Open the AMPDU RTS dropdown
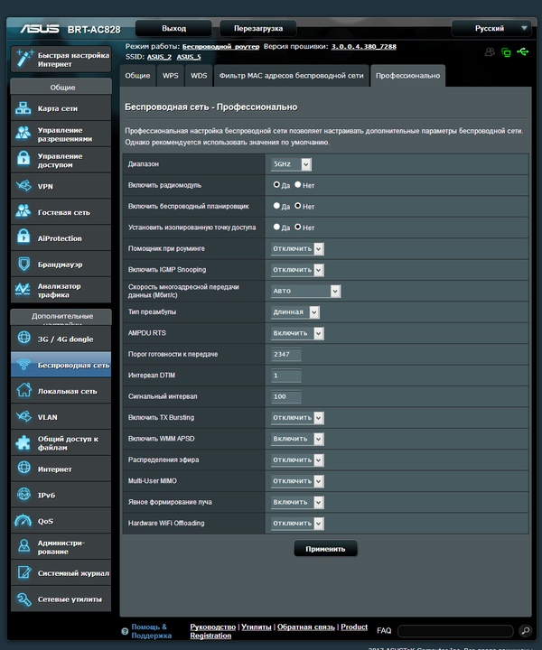Image resolution: width=542 pixels, height=650 pixels. pos(297,333)
